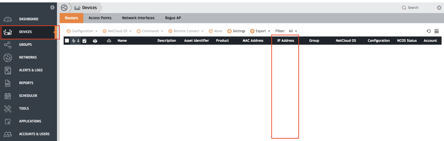Viewport: 444px width, 141px height.
Task: Click the network share breadcrumb icon
Action: click(64, 7)
